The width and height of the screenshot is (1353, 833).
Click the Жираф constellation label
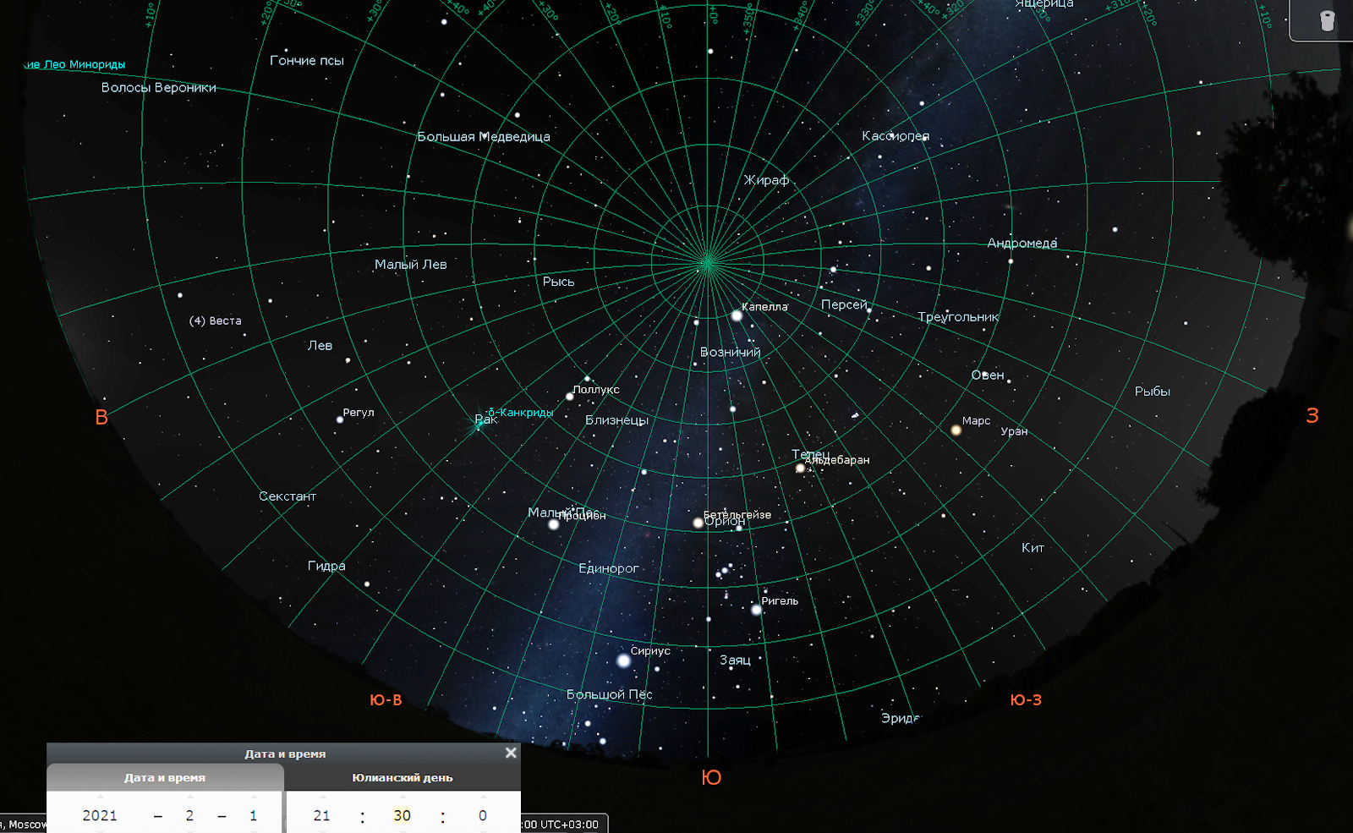pos(766,180)
